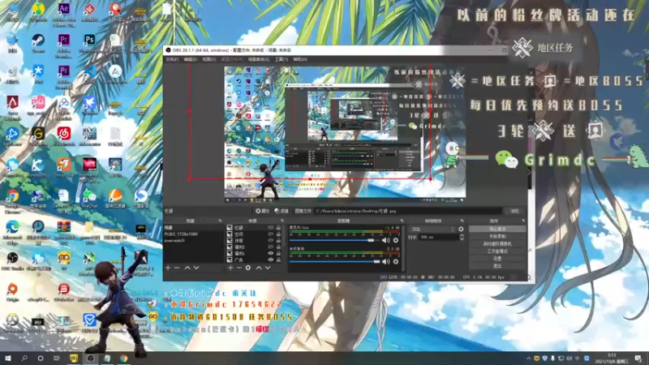Move the selected source up

(x=259, y=268)
